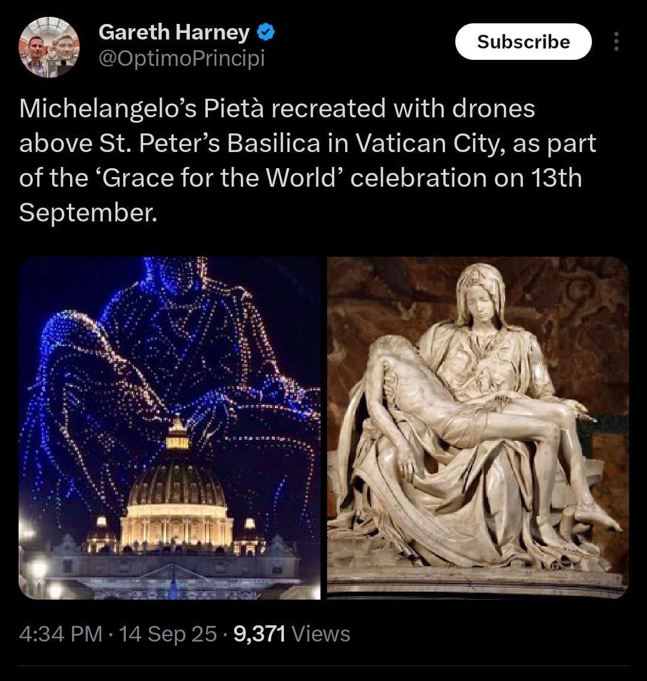Click the blue verified badge
This screenshot has height=681, width=647.
[x=265, y=33]
